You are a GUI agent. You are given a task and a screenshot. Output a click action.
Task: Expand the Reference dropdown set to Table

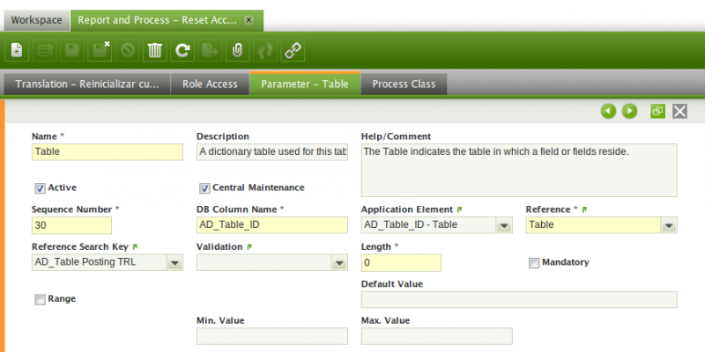point(669,225)
